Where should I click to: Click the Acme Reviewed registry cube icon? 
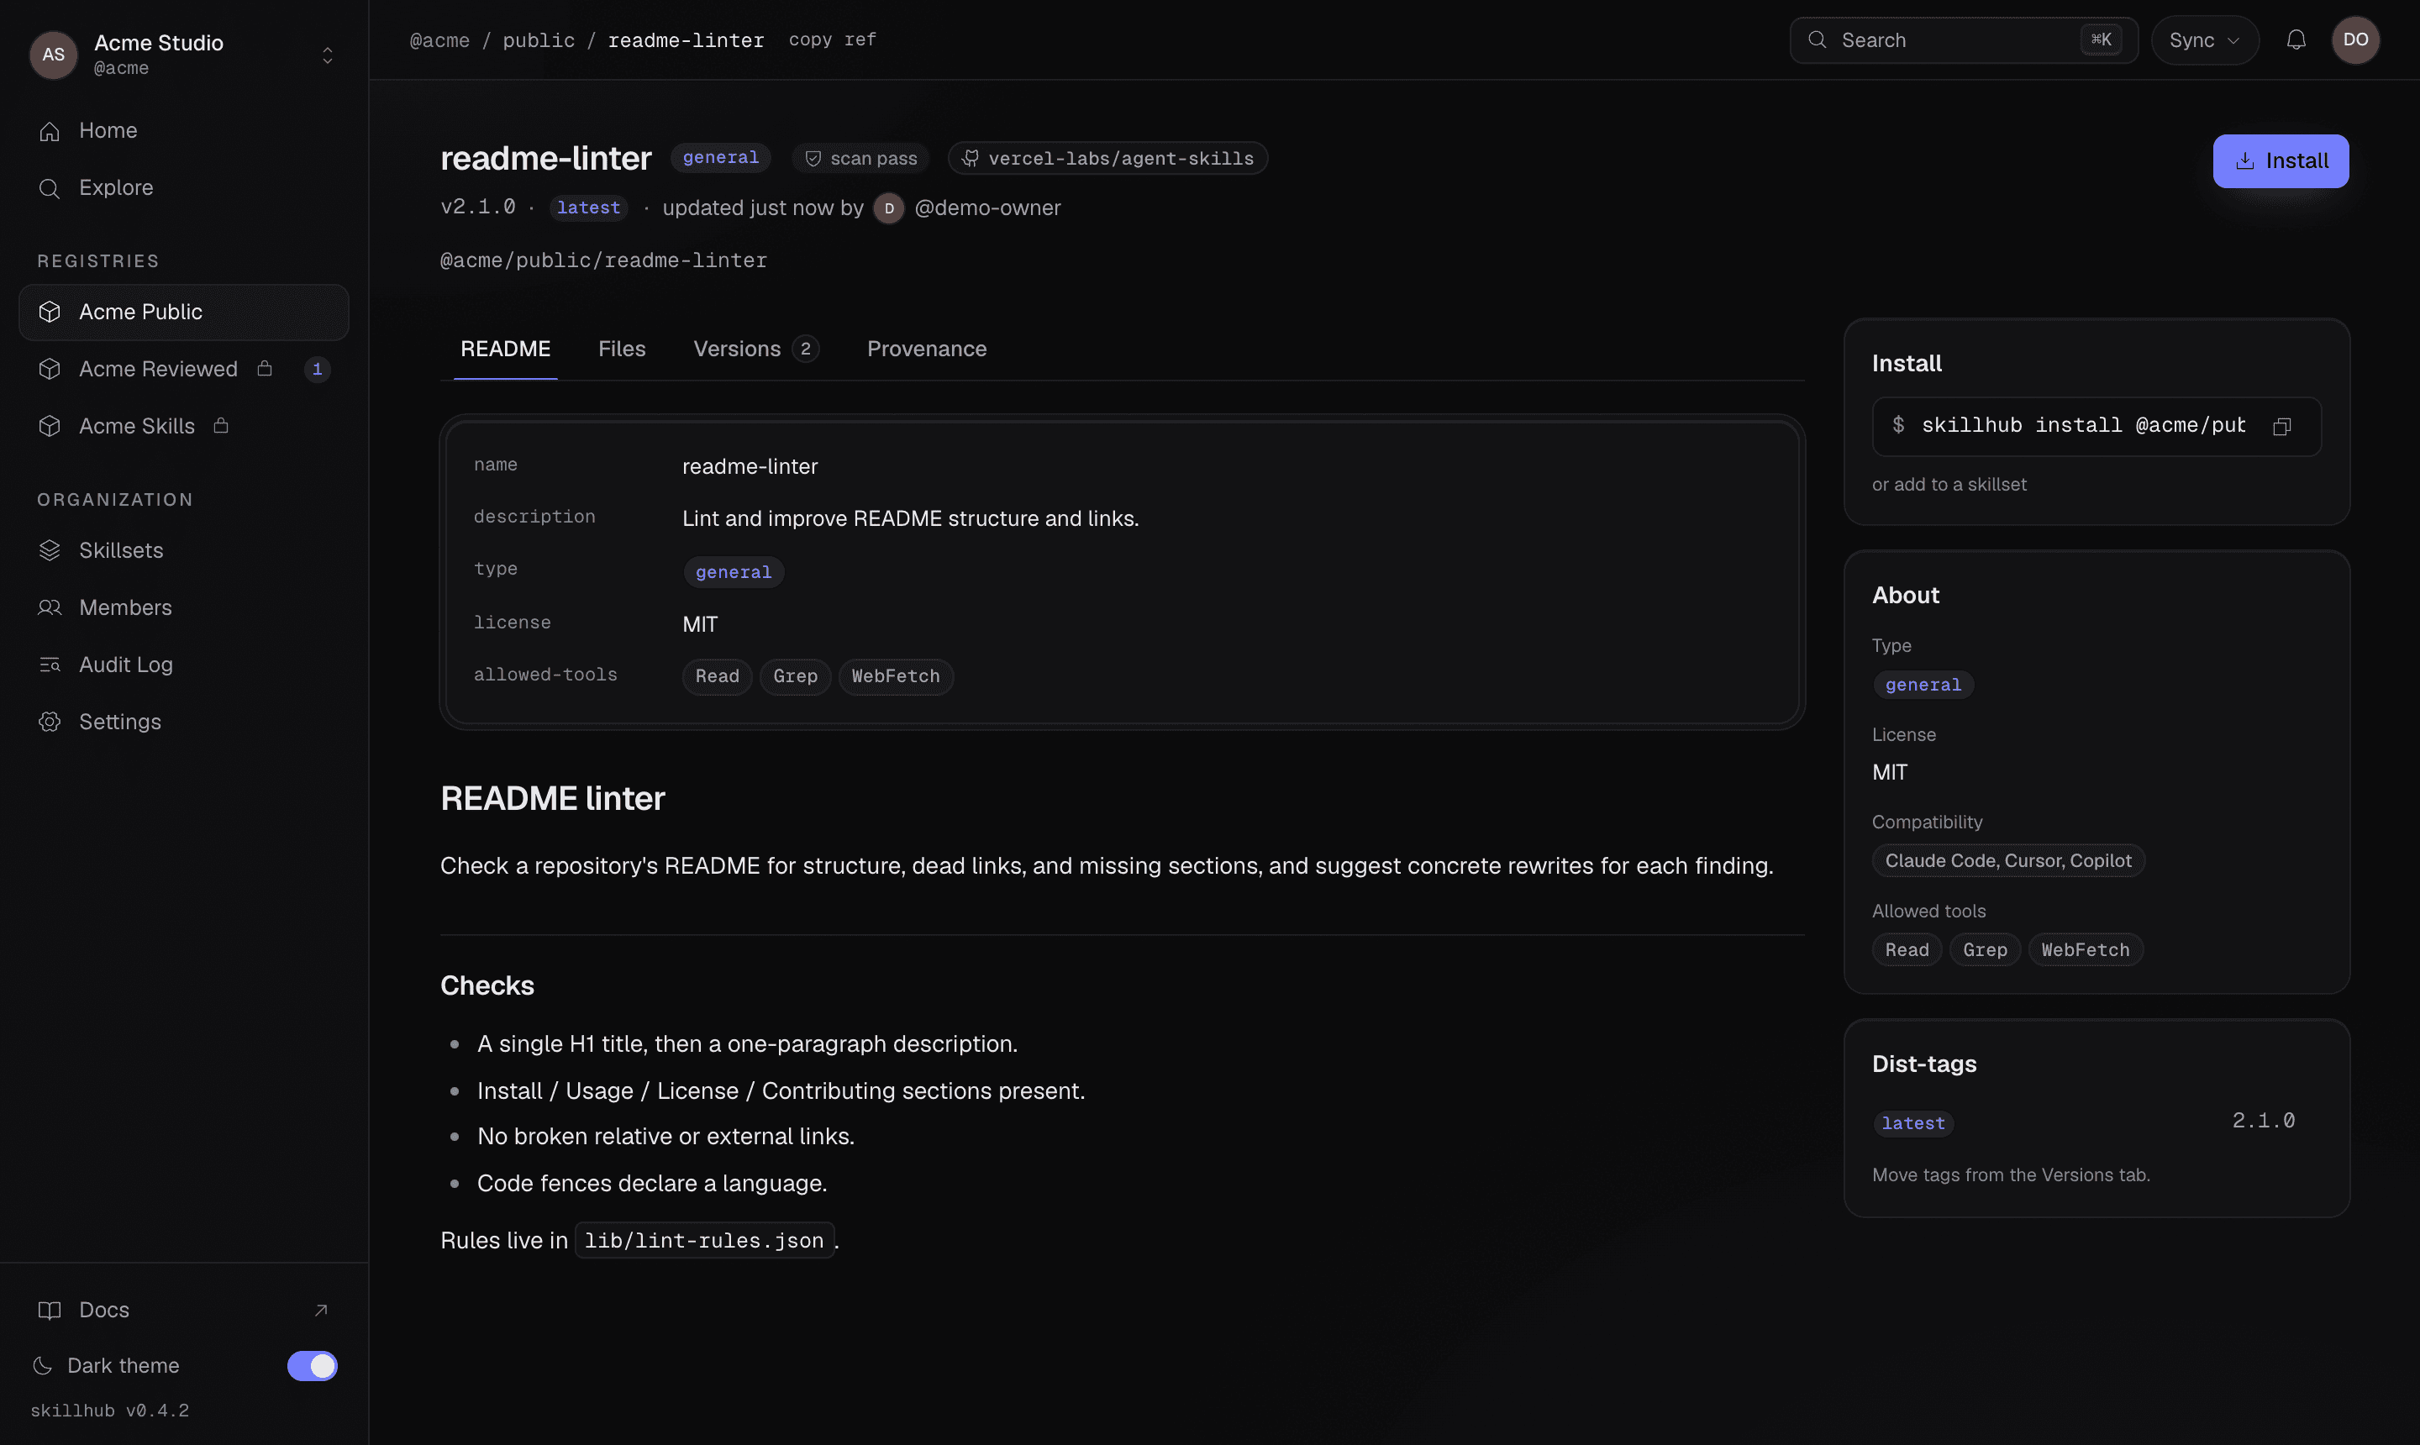pyautogui.click(x=49, y=369)
